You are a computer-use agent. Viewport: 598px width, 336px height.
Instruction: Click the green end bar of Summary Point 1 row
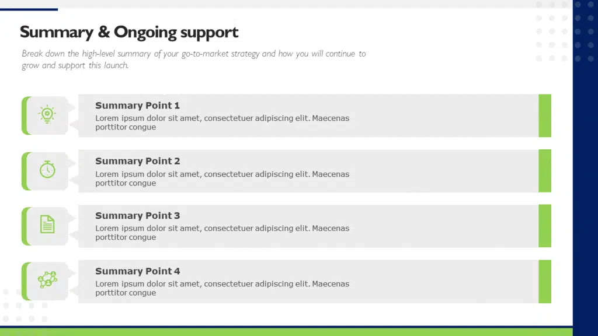tap(545, 116)
